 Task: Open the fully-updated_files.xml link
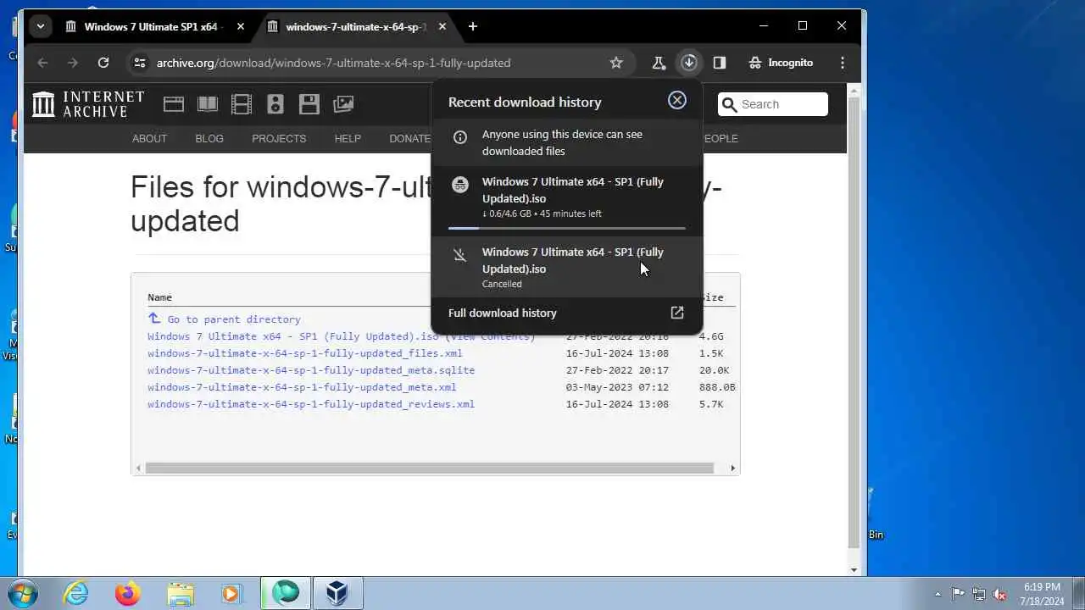(305, 353)
